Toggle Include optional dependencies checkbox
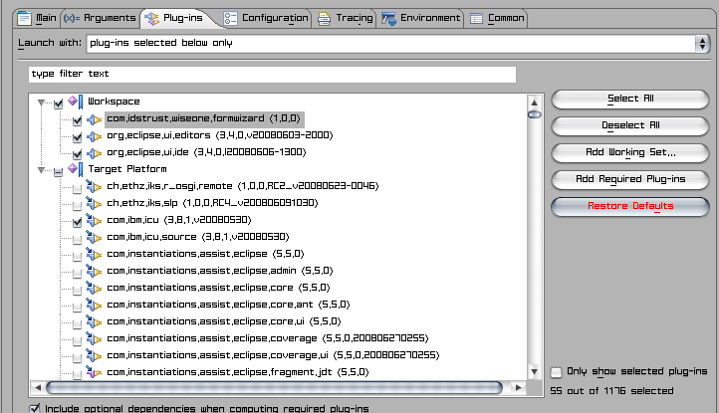This screenshot has height=413, width=719. [x=35, y=408]
